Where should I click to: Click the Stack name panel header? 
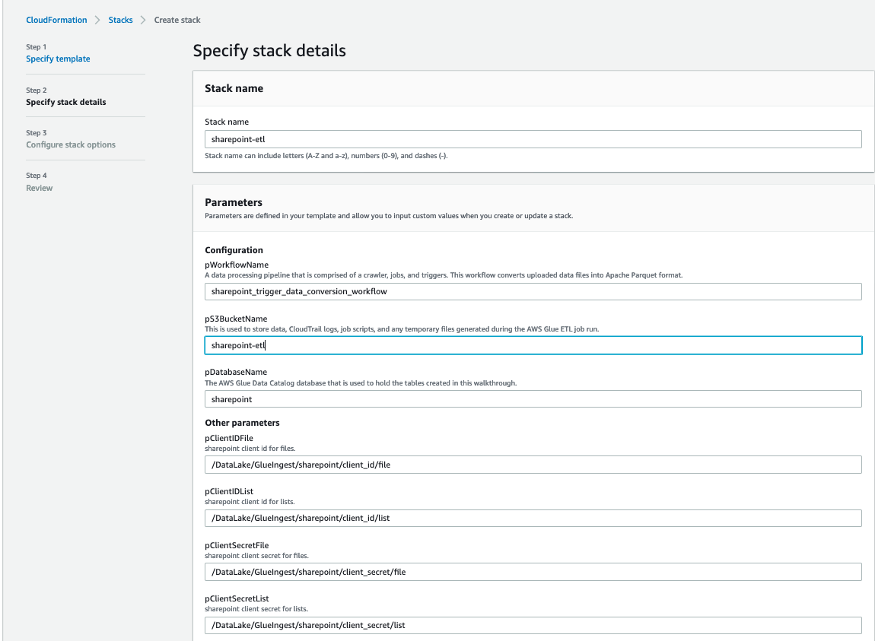click(234, 88)
